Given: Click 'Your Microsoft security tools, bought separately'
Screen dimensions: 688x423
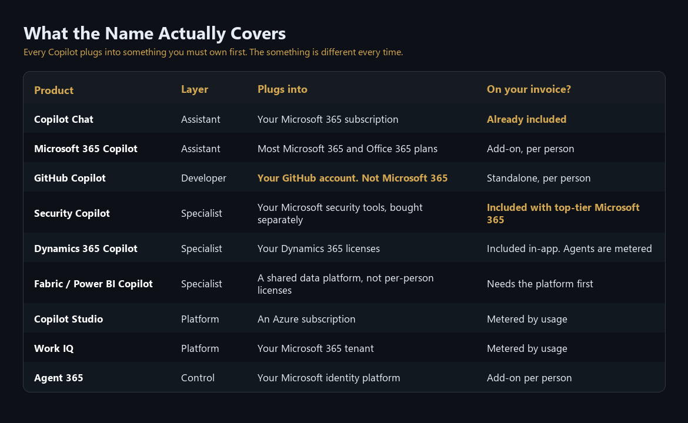Looking at the screenshot, I should tap(340, 213).
